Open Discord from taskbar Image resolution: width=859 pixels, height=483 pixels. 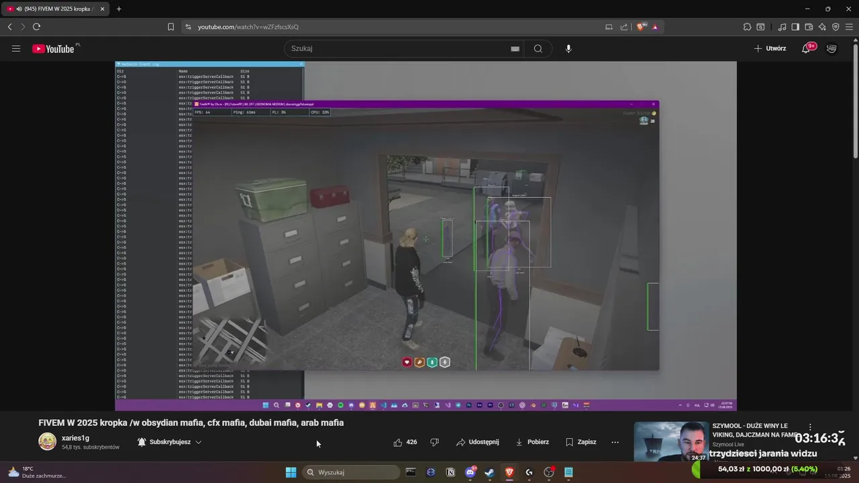coord(470,472)
